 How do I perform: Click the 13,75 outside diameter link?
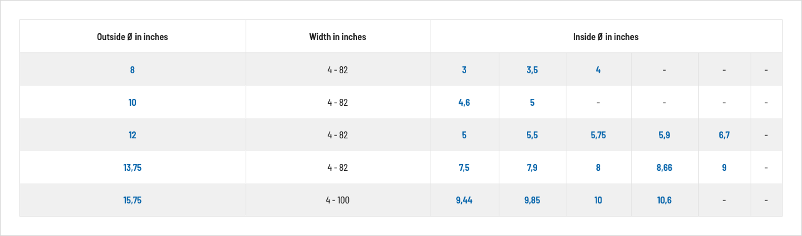point(132,168)
